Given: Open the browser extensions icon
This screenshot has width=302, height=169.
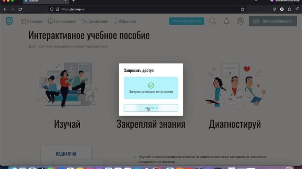Looking at the screenshot, I should click(x=289, y=9).
